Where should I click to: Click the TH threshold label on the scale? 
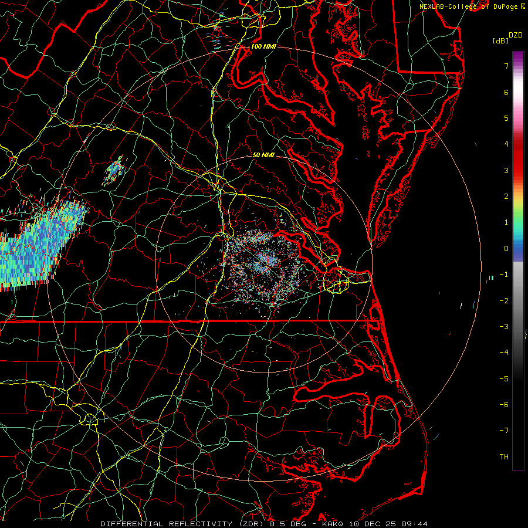504,457
